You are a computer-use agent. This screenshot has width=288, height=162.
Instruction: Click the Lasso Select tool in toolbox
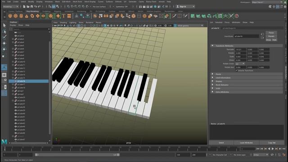tap(4, 31)
